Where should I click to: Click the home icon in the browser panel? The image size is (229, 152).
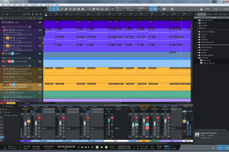tap(195, 14)
